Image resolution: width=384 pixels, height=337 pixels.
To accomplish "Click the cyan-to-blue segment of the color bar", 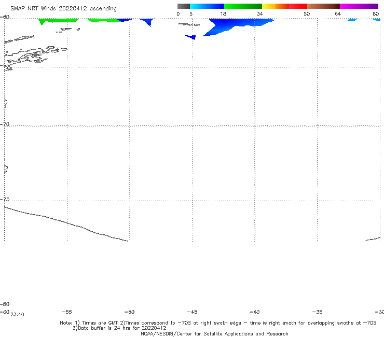I will (x=207, y=6).
